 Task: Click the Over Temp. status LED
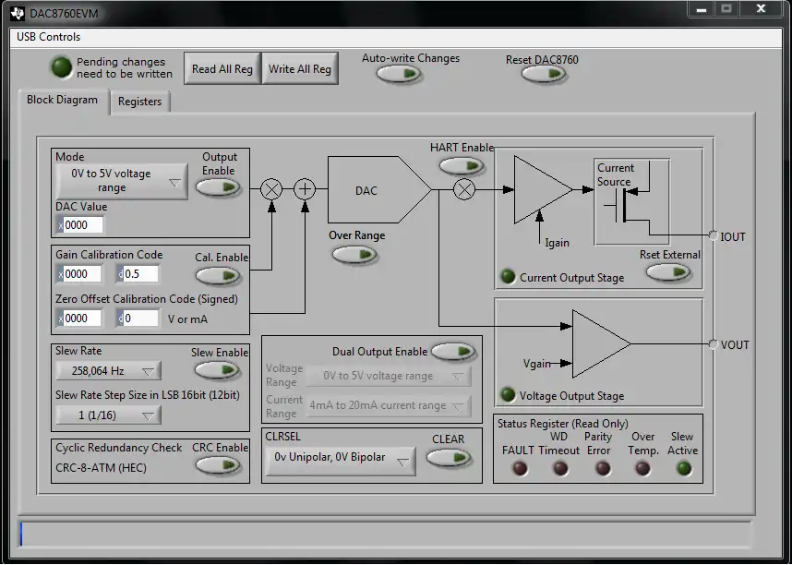(x=642, y=468)
